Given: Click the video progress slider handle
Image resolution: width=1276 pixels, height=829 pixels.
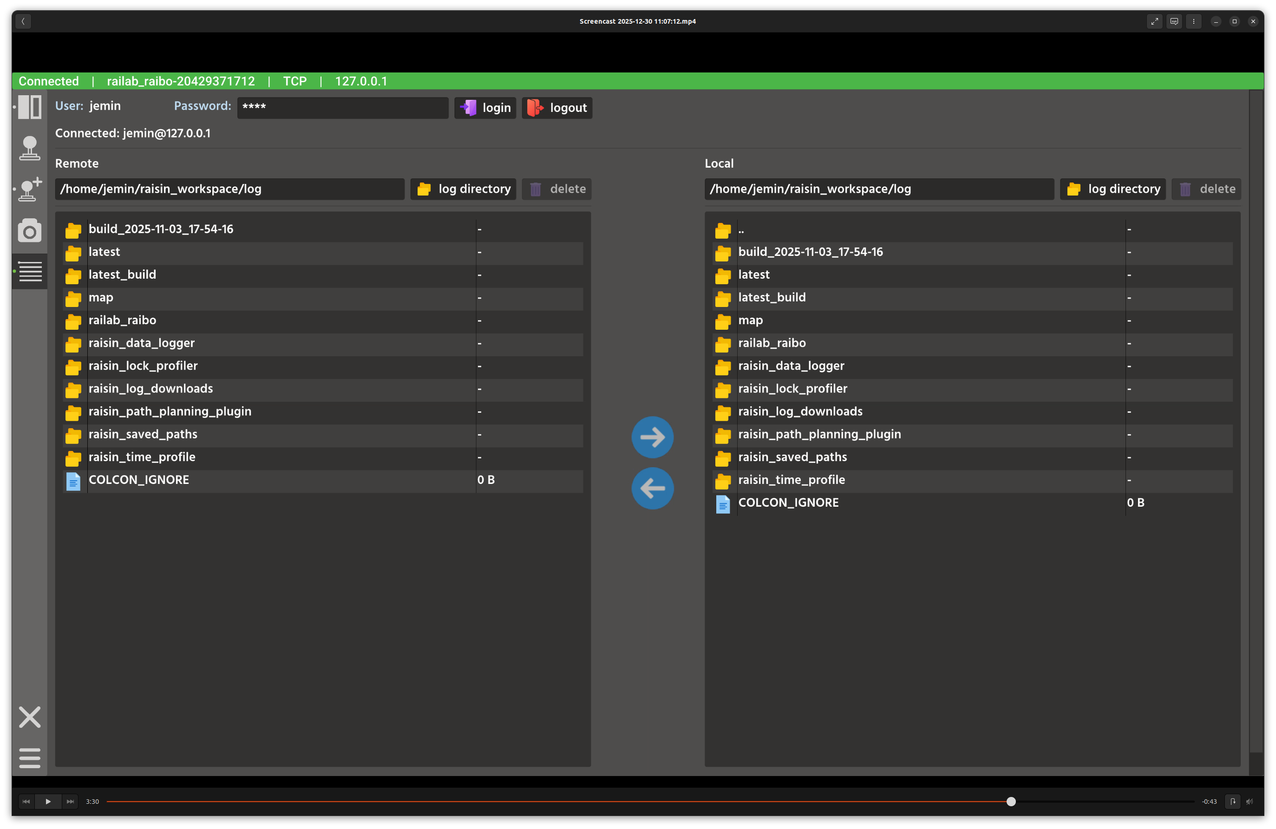Looking at the screenshot, I should [x=1011, y=802].
